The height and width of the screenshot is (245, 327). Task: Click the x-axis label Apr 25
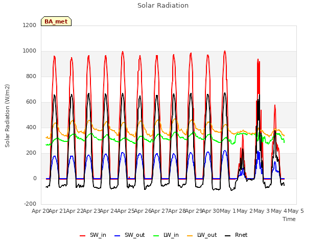pos(126,211)
